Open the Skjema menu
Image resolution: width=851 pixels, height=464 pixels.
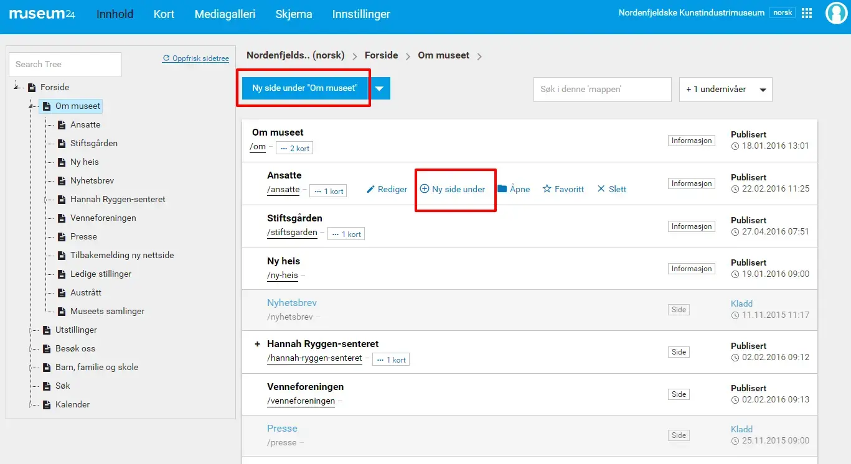[294, 14]
